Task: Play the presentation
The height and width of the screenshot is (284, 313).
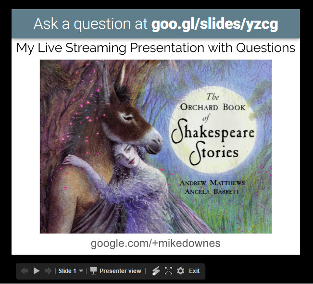Action: coord(37,271)
